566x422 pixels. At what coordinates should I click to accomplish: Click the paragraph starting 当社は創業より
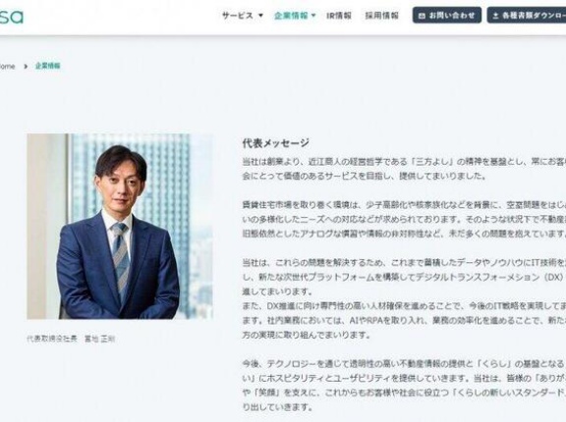tap(404, 169)
